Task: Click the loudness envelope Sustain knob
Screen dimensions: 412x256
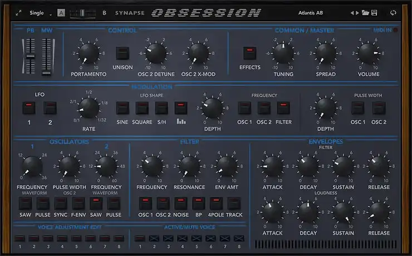Action: pyautogui.click(x=343, y=212)
